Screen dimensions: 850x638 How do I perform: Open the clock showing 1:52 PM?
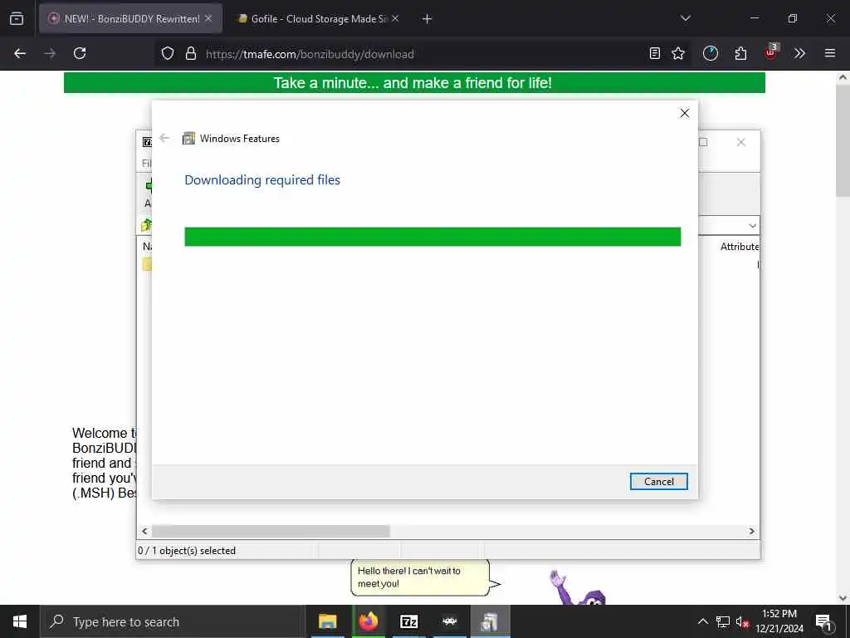pos(779,621)
